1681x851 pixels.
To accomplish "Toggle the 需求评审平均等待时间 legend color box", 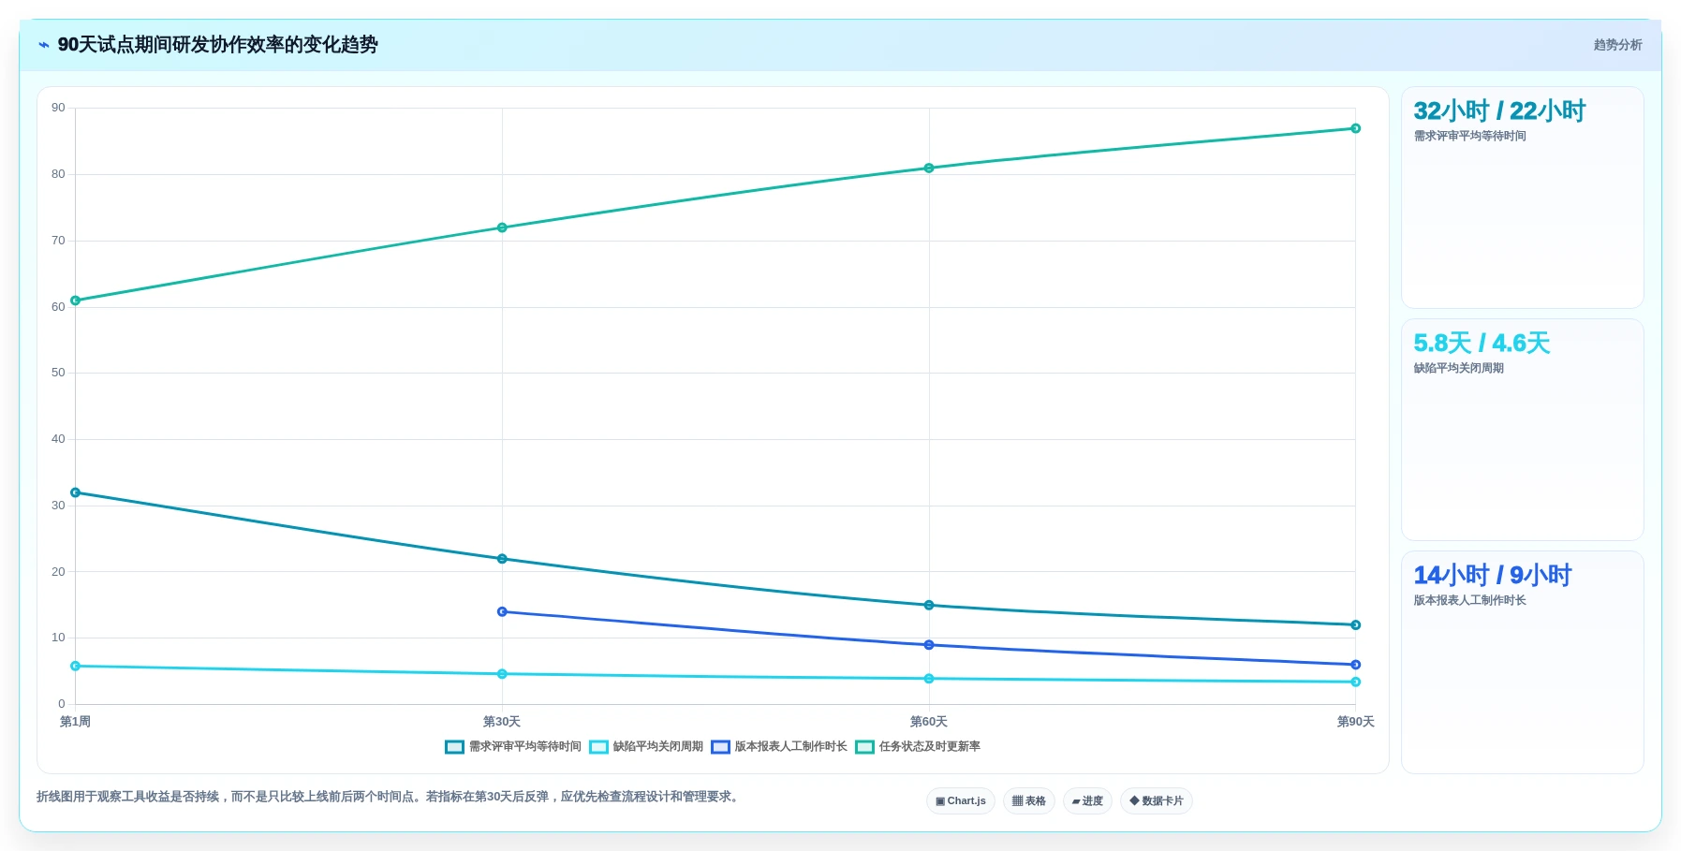I will point(454,747).
